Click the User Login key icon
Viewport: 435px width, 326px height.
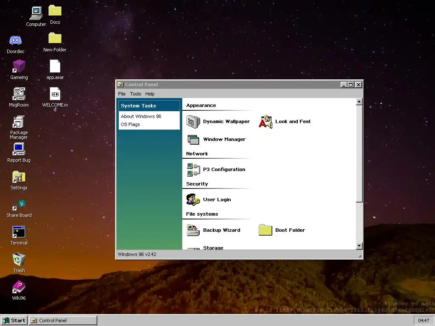coord(193,200)
